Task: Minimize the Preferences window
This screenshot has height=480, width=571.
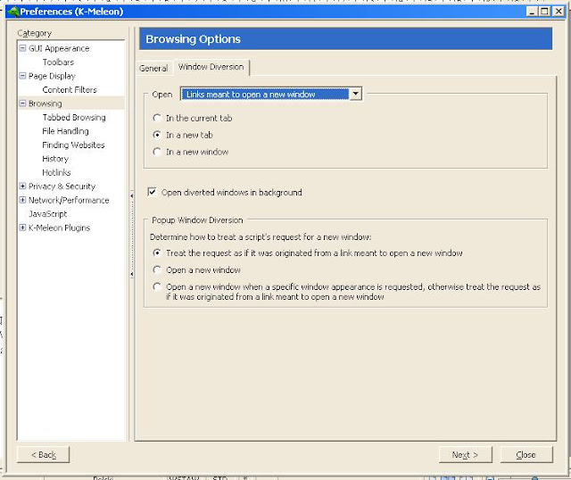Action: (532, 12)
